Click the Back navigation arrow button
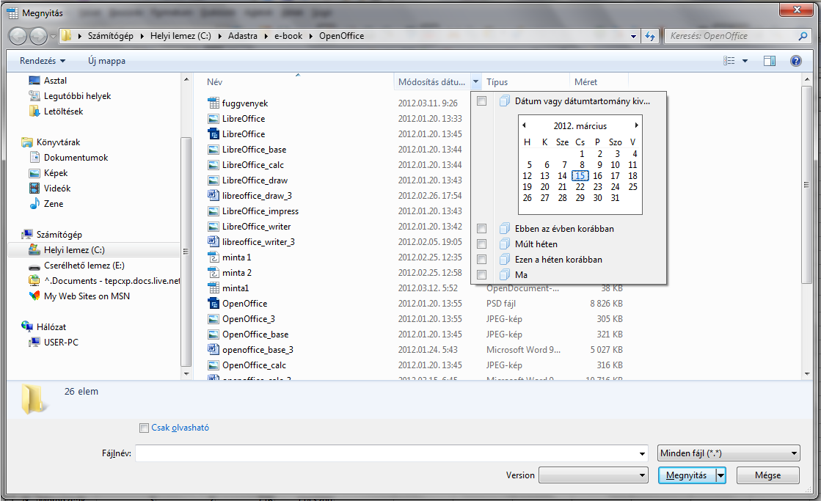821x501 pixels. click(18, 36)
